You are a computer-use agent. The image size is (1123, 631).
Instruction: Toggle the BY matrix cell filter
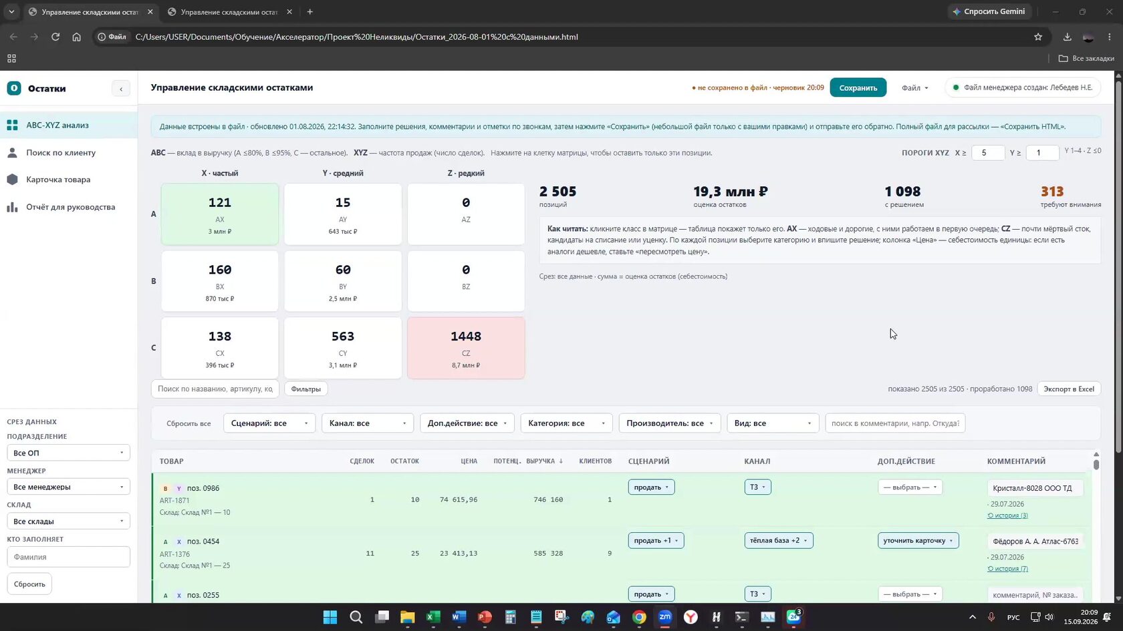click(343, 281)
